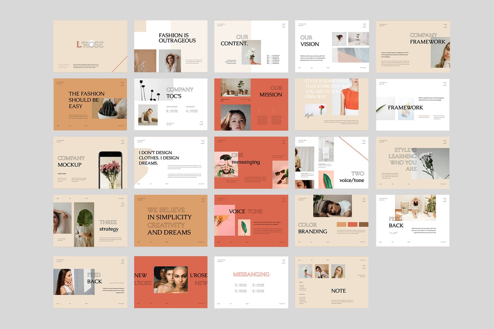Click the light orange swatch on Color Branding

(341, 224)
